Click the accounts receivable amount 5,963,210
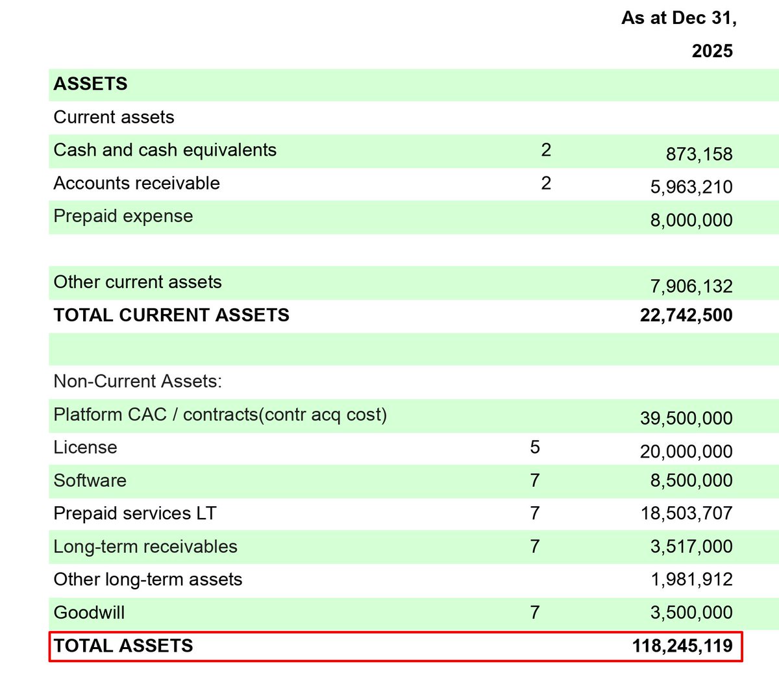 (x=691, y=187)
